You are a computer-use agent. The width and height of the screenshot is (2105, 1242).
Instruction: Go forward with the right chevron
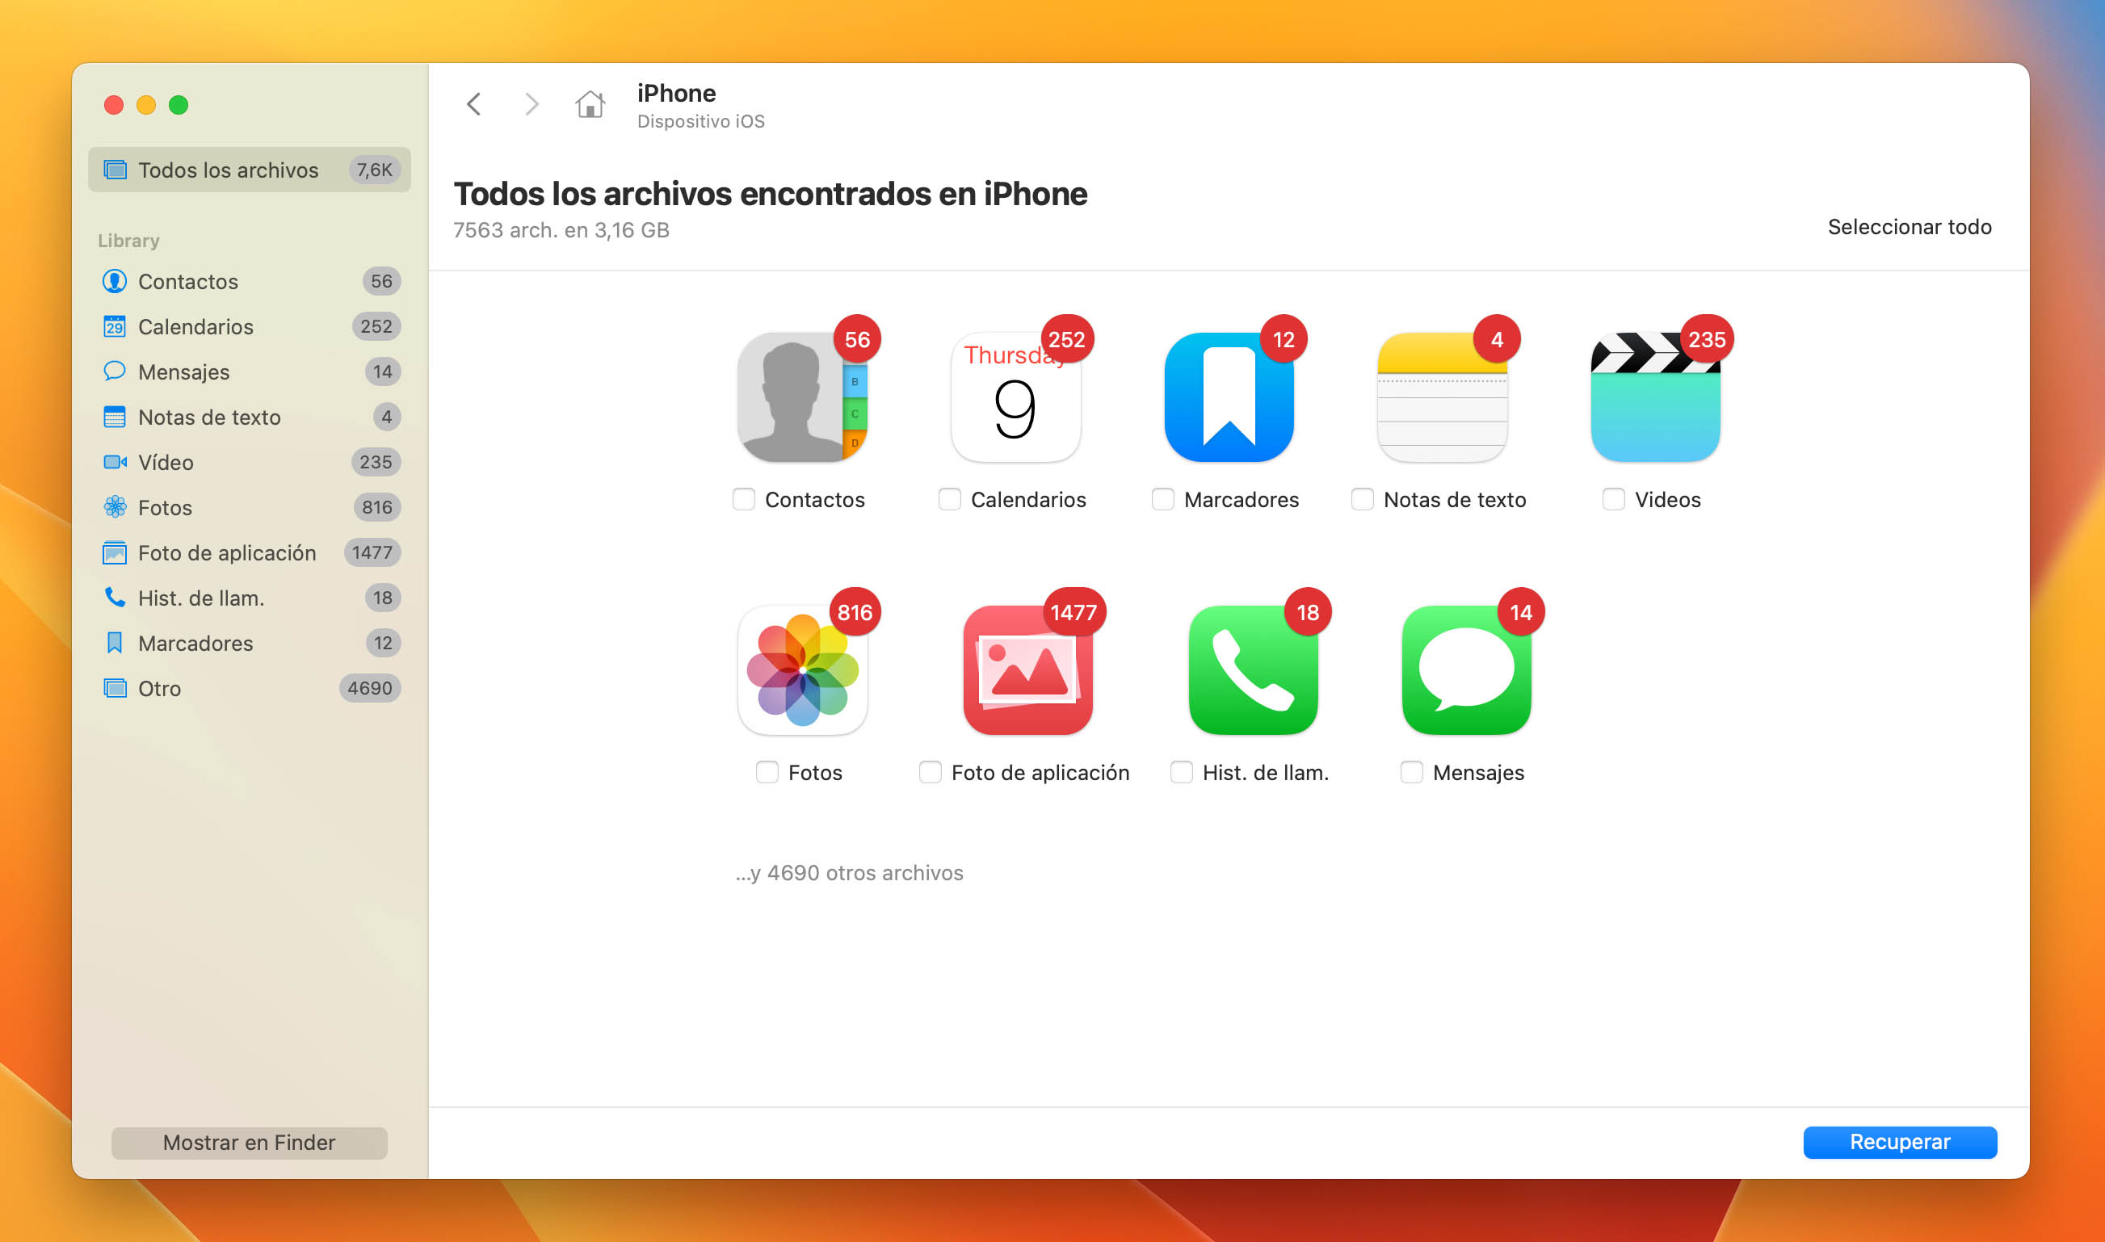[x=531, y=104]
